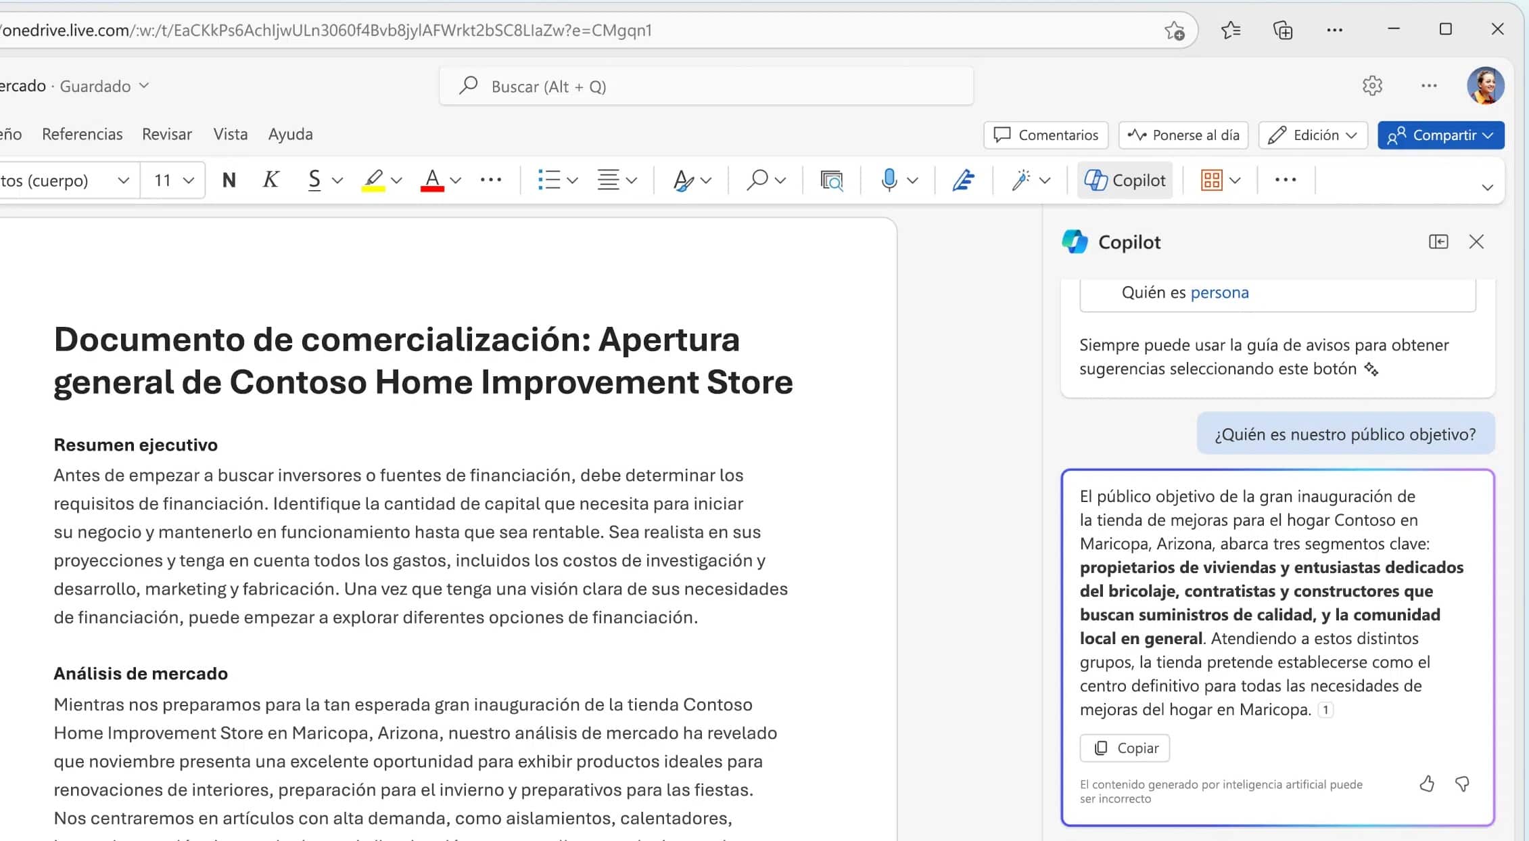
Task: Open bullet list style dropdown
Action: (x=573, y=181)
